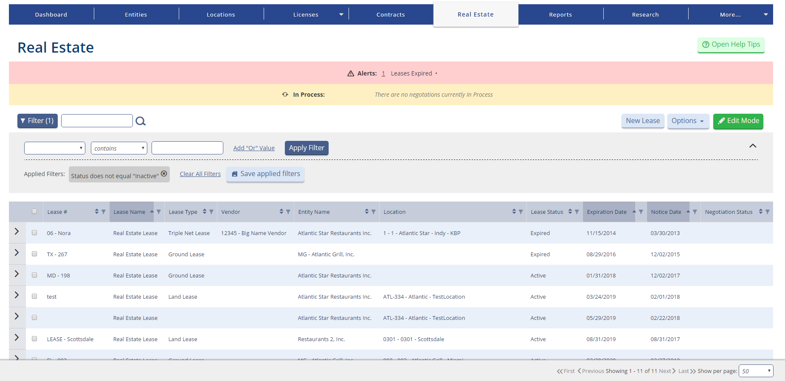Screen dimensions: 785x381
Task: Sort by the Location column
Action: point(514,212)
